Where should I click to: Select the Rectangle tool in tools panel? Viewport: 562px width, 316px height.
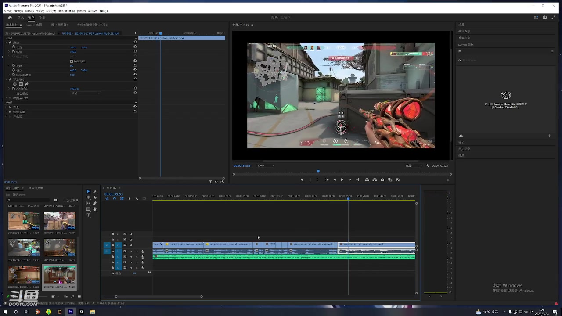click(x=88, y=209)
